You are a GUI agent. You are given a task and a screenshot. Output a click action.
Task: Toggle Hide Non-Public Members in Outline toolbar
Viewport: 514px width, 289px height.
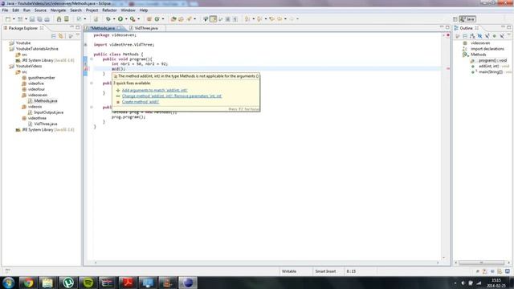coord(495,35)
